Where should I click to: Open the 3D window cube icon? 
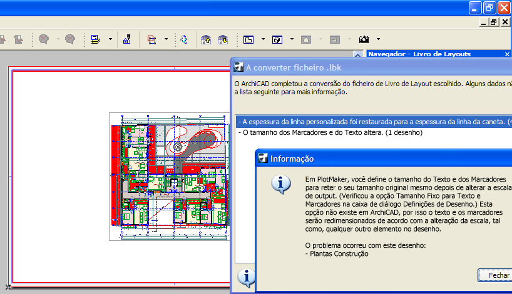(277, 40)
